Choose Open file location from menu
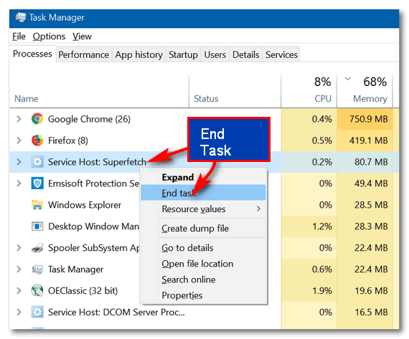 pyautogui.click(x=197, y=264)
